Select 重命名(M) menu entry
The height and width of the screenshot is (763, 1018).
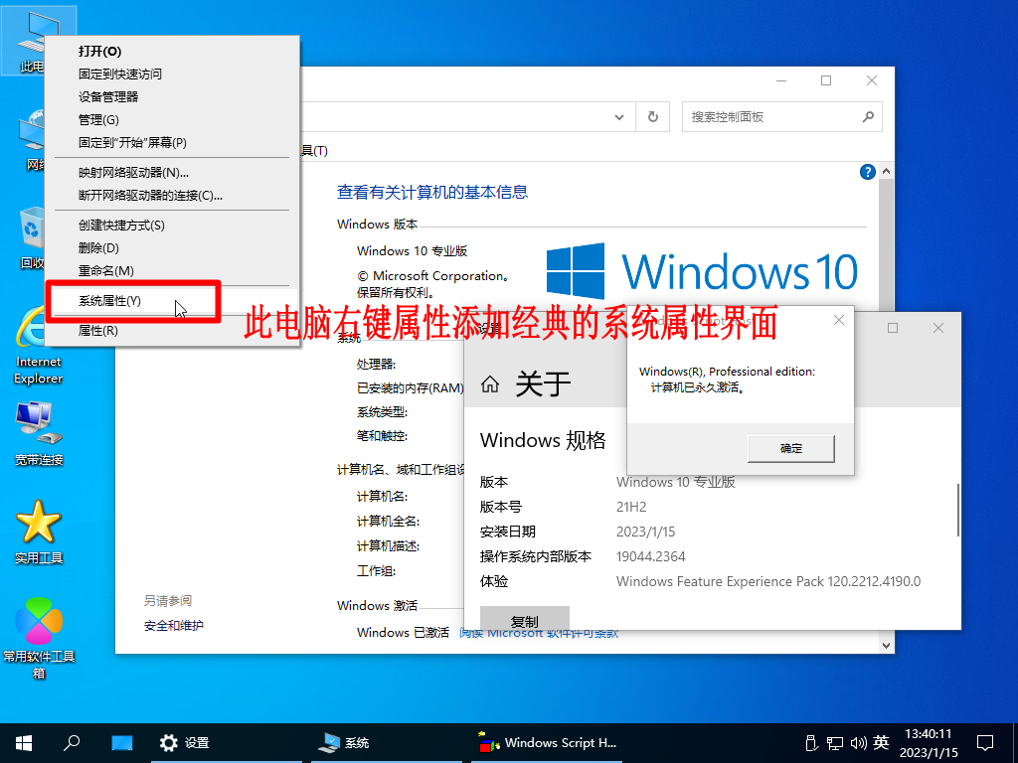172,270
